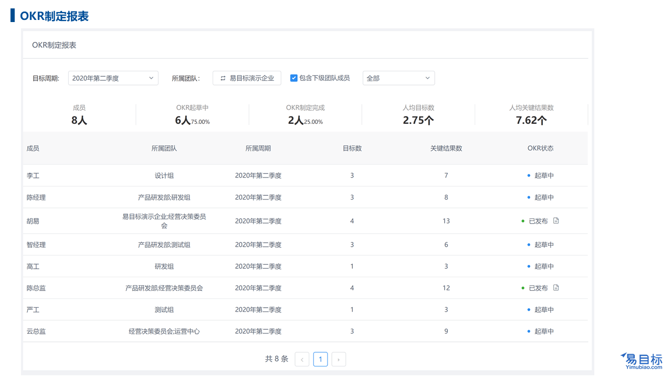
Task: Click the 共 8 条 total count
Action: (277, 359)
